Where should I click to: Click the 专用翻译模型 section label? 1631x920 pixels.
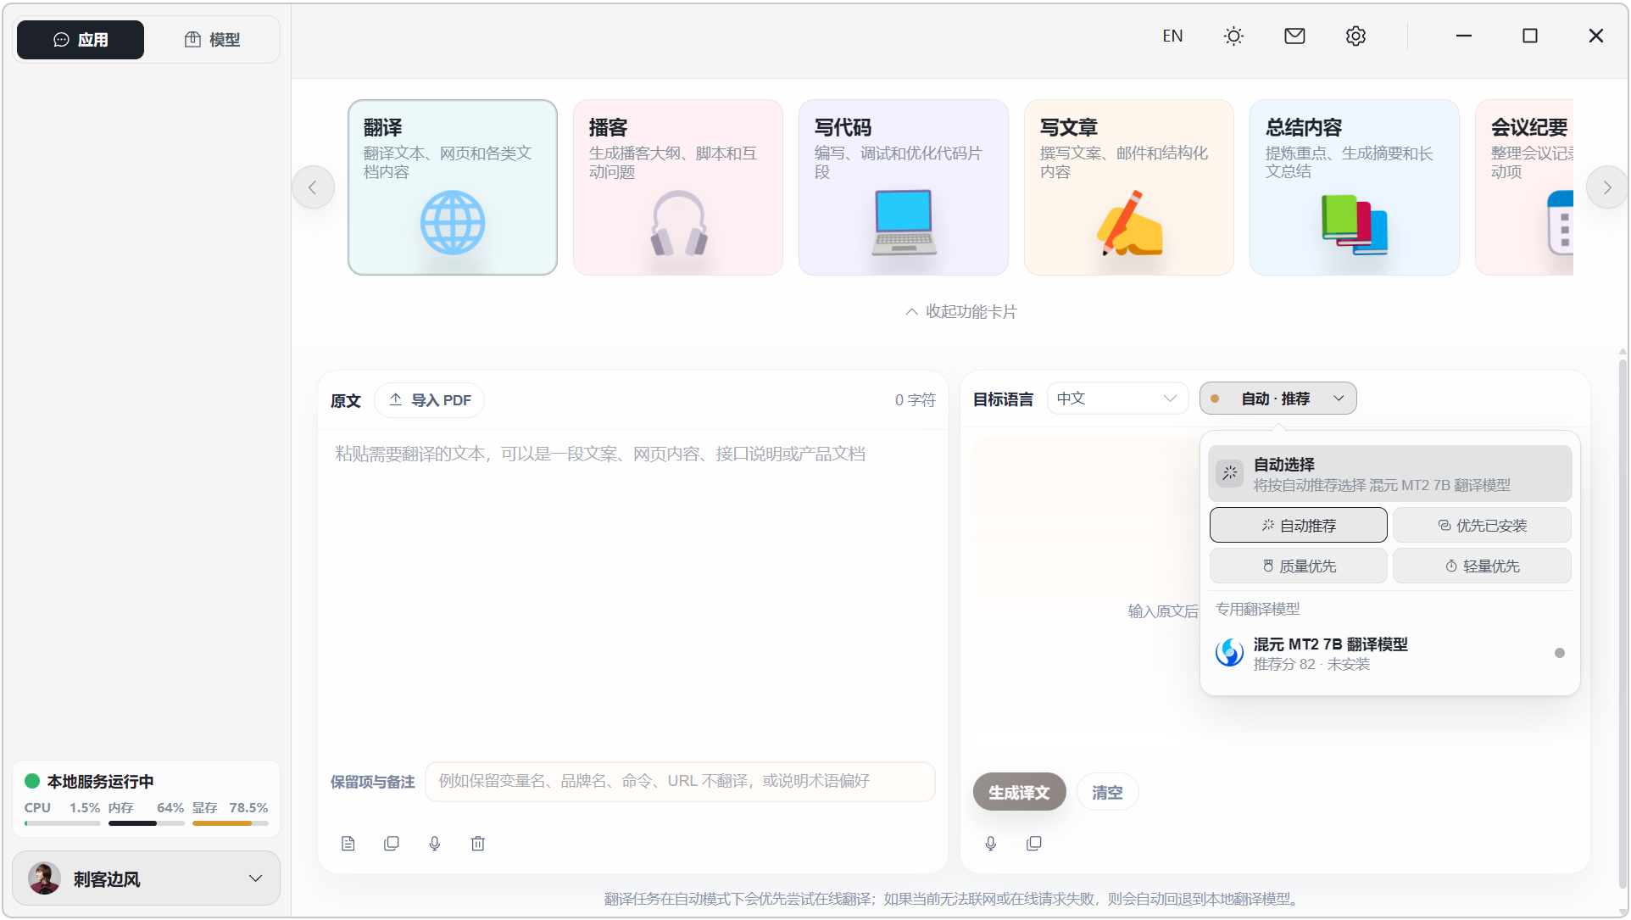[x=1258, y=609]
